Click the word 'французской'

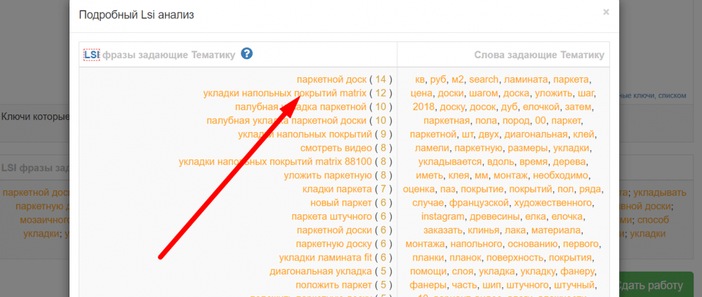pos(479,202)
